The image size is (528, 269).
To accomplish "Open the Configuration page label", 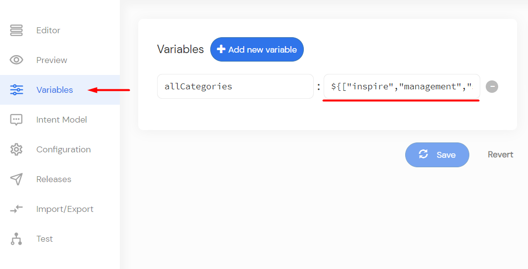I will coord(63,149).
